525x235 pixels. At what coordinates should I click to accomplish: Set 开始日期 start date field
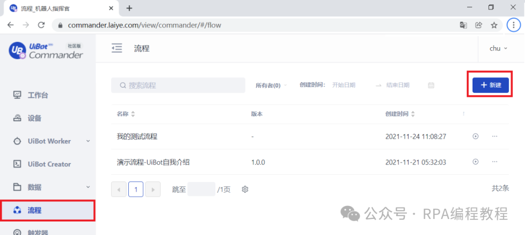coord(344,85)
